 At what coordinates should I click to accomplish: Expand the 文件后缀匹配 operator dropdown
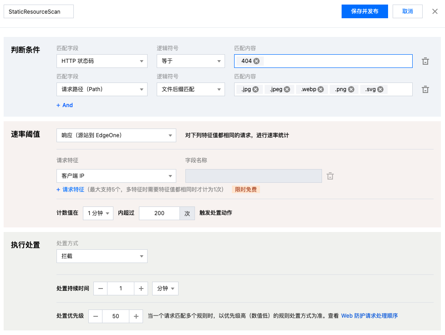[x=190, y=89]
